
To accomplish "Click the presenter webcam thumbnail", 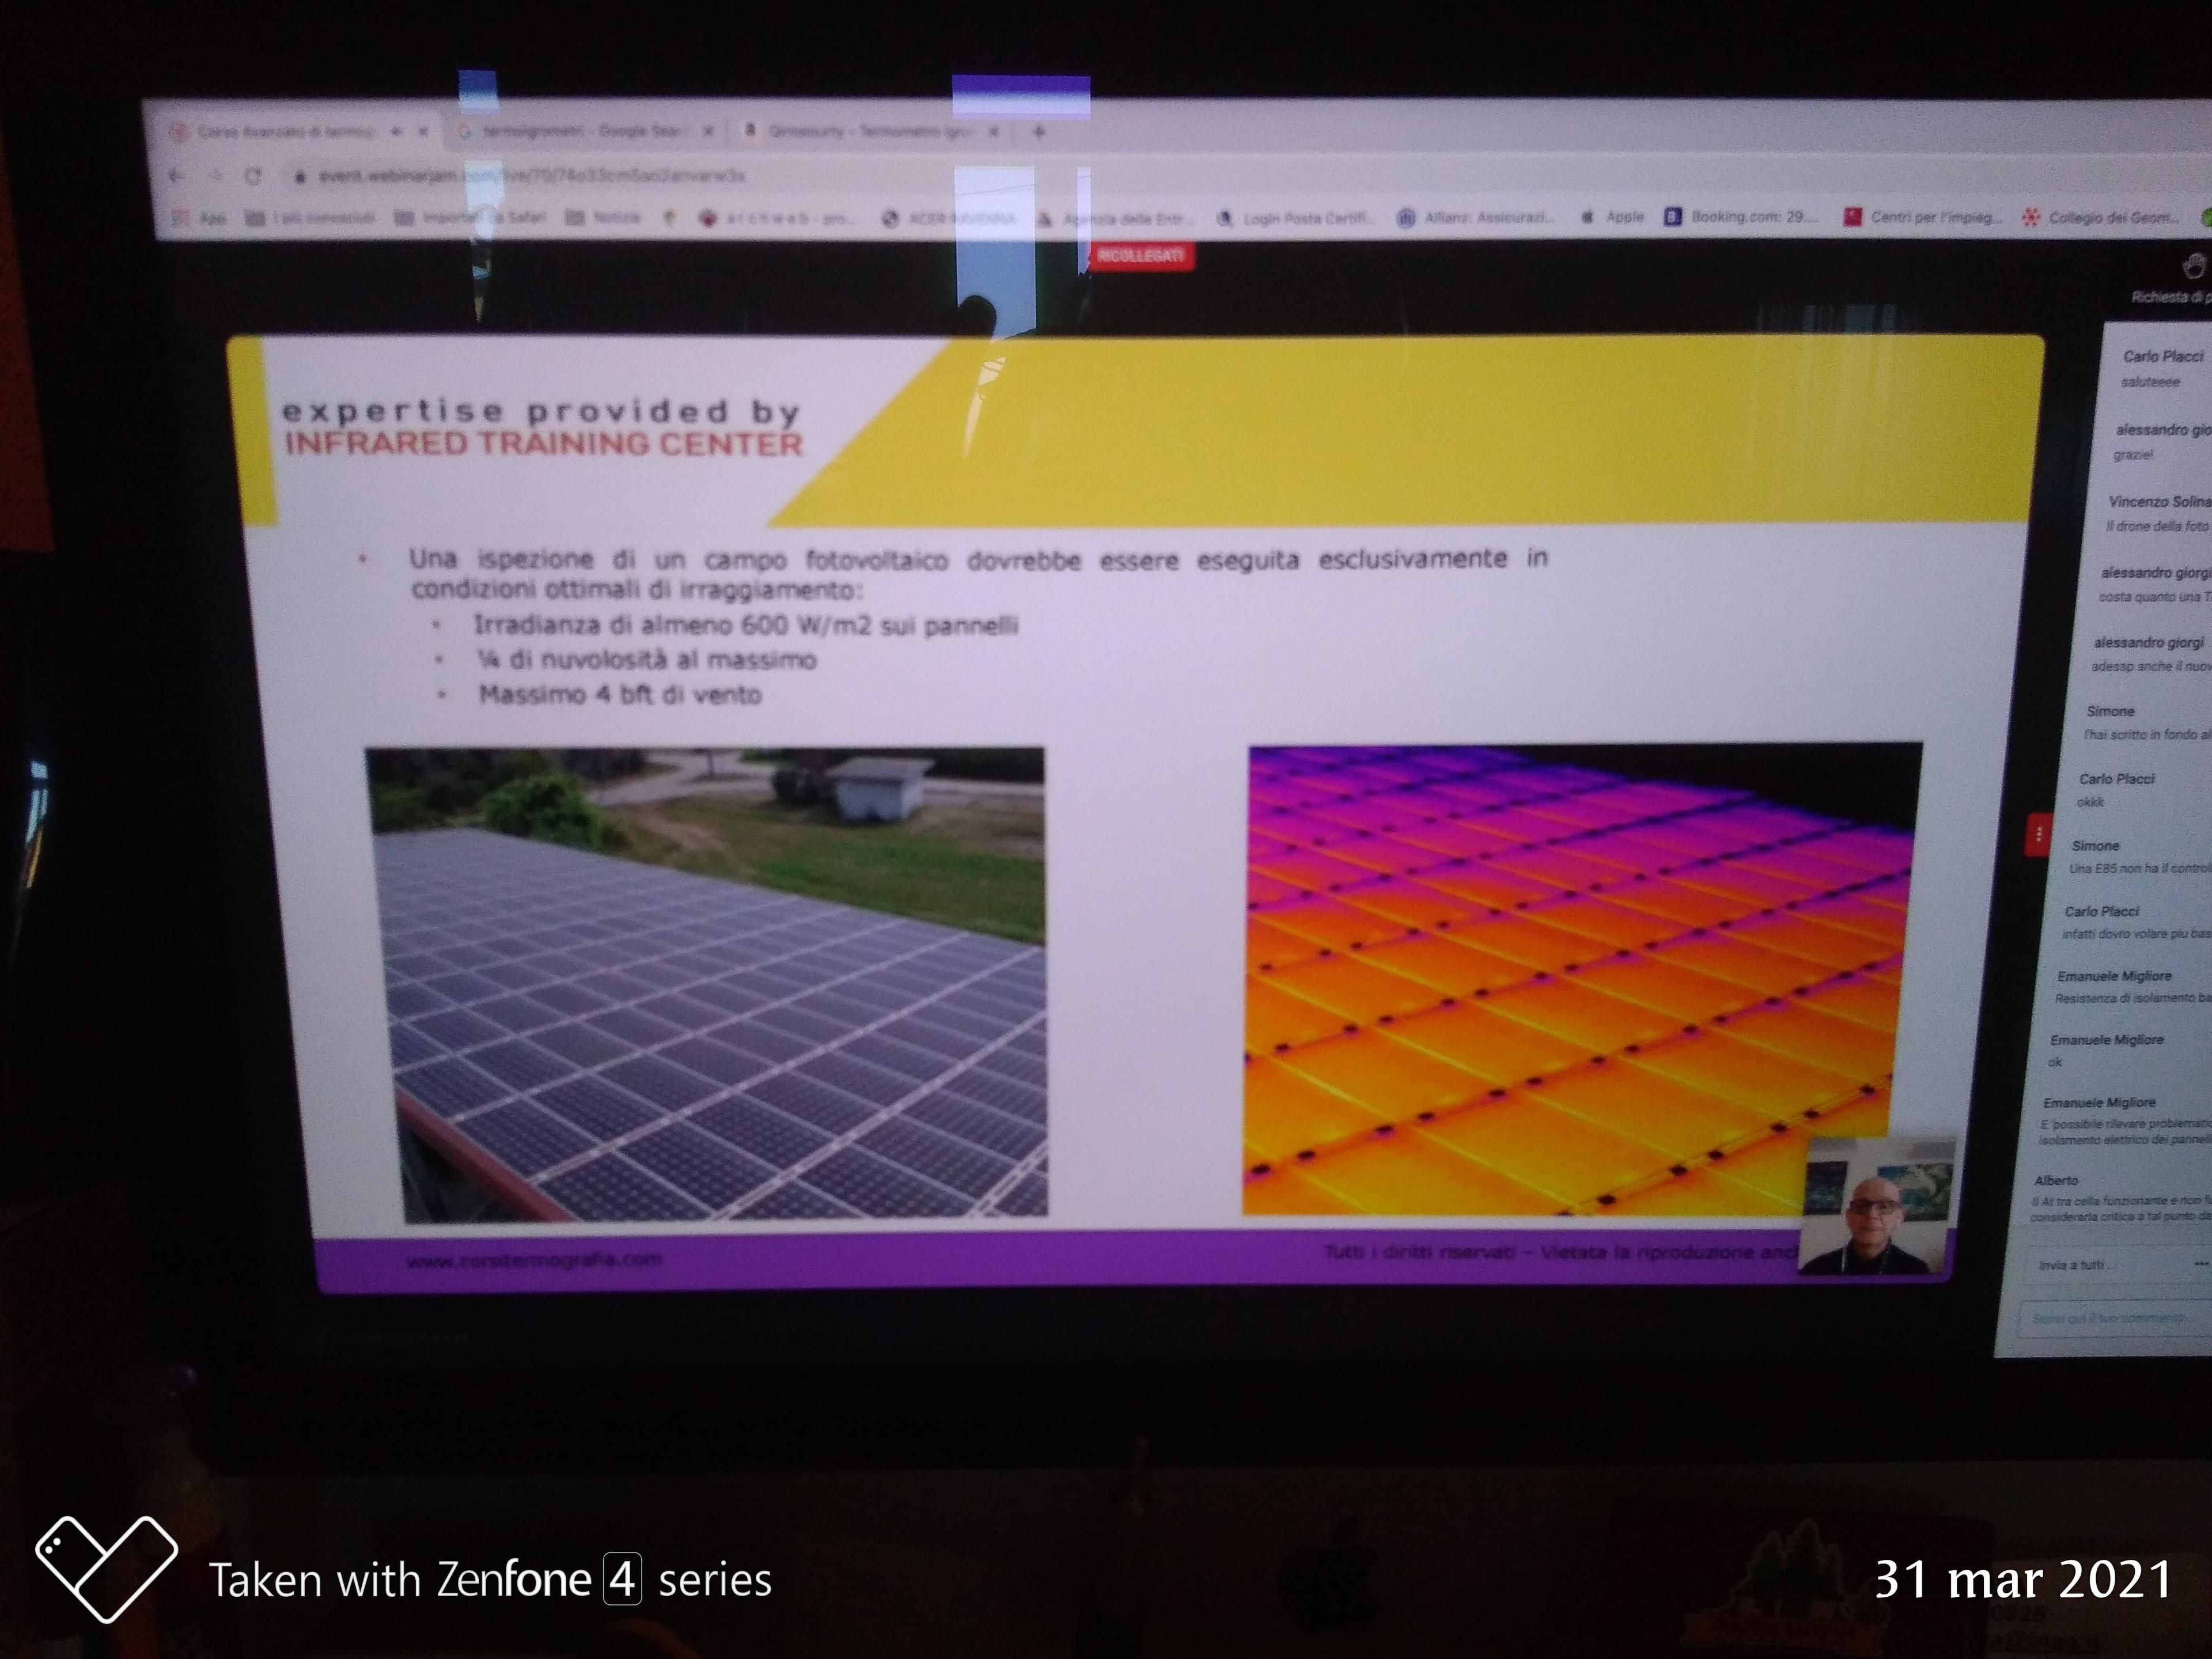I will [1875, 1206].
